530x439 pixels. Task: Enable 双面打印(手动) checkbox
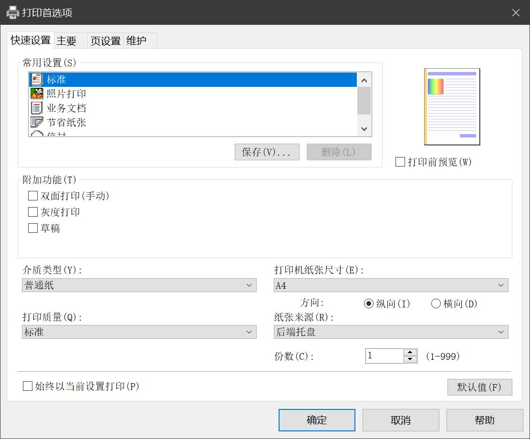[32, 196]
